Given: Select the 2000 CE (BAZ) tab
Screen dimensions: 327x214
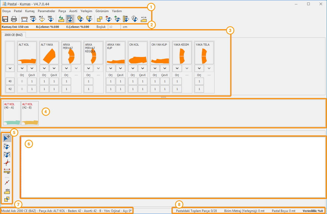Looking at the screenshot, I should click(x=13, y=35).
